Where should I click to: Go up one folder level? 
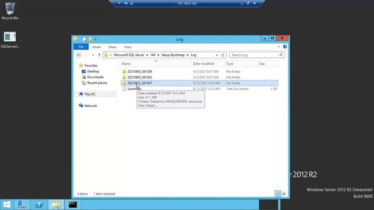coord(99,55)
